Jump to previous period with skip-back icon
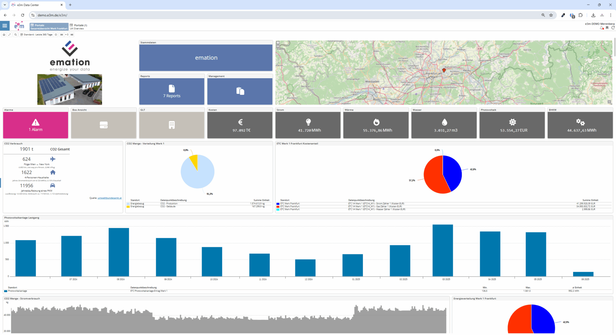 [62, 35]
